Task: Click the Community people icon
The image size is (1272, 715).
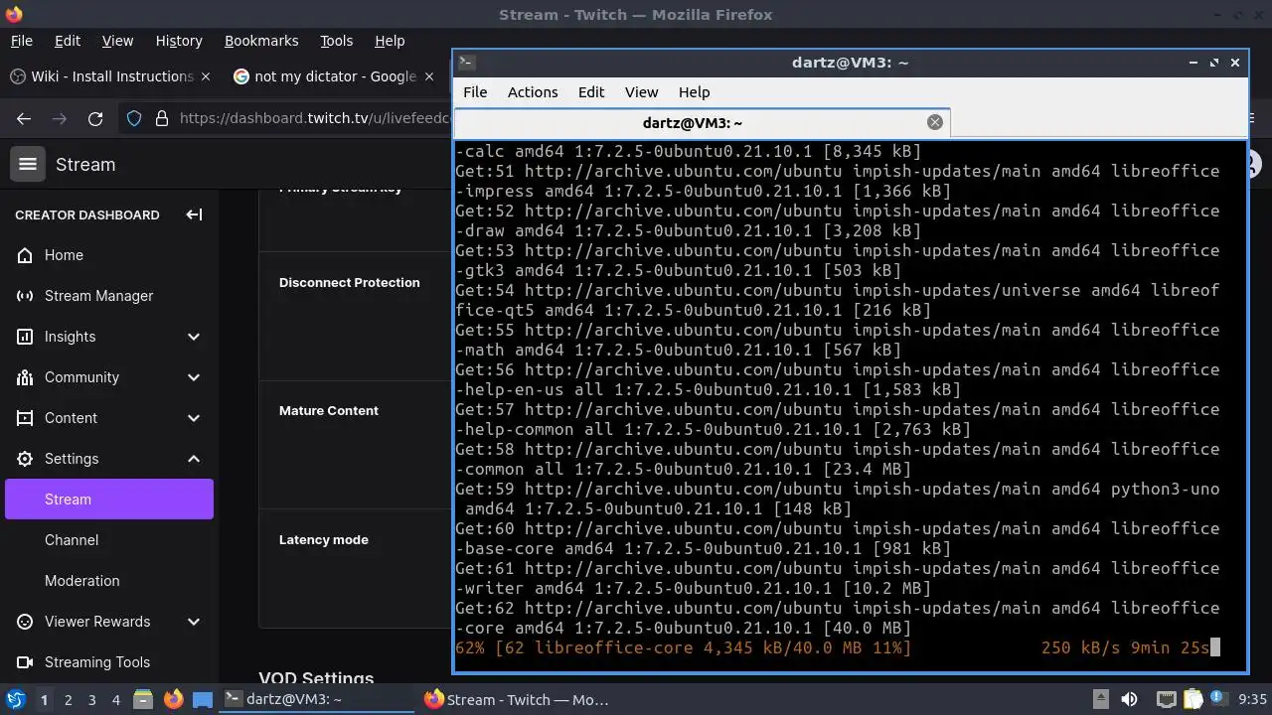Action: [x=25, y=377]
